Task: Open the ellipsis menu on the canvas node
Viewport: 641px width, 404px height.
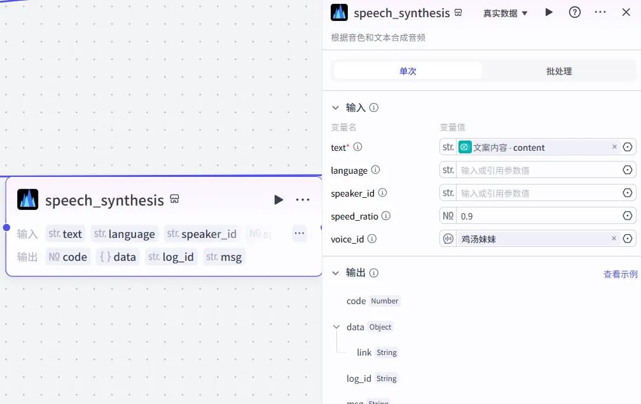Action: click(303, 199)
